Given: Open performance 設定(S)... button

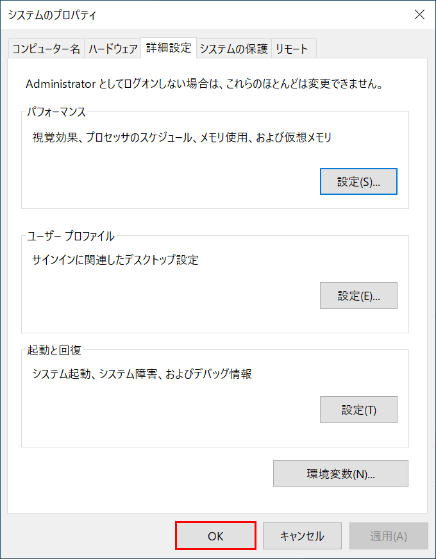Looking at the screenshot, I should pos(358,181).
